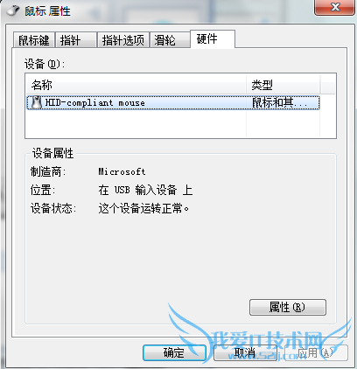
Task: Click the 应用(A) button
Action: point(316,352)
